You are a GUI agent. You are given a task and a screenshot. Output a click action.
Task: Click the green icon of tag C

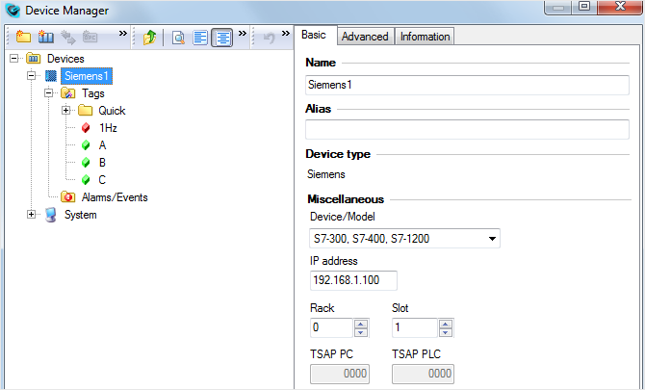(x=86, y=180)
